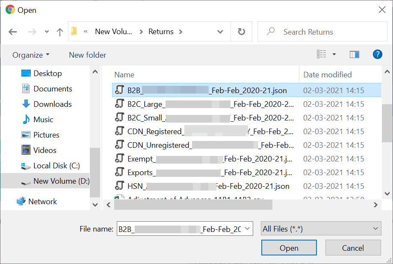Open address bar history dropdown
393x264 pixels.
(220, 32)
